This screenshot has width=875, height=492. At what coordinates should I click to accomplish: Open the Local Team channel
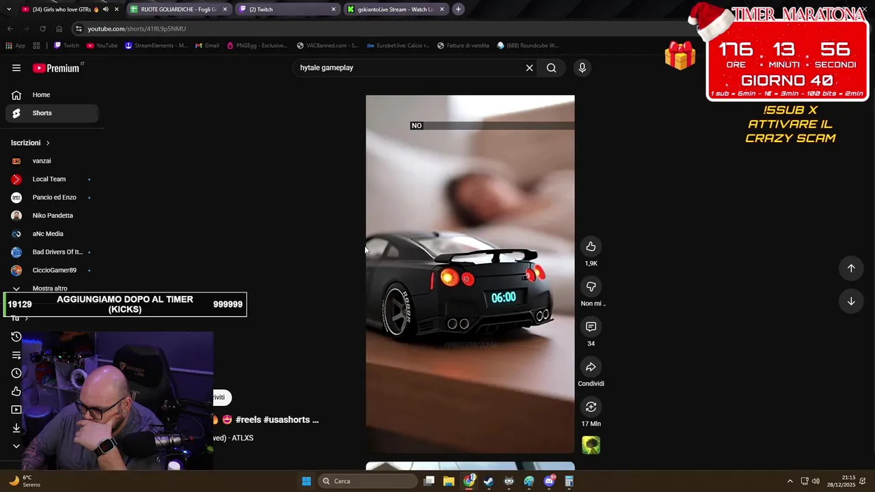tap(52, 179)
